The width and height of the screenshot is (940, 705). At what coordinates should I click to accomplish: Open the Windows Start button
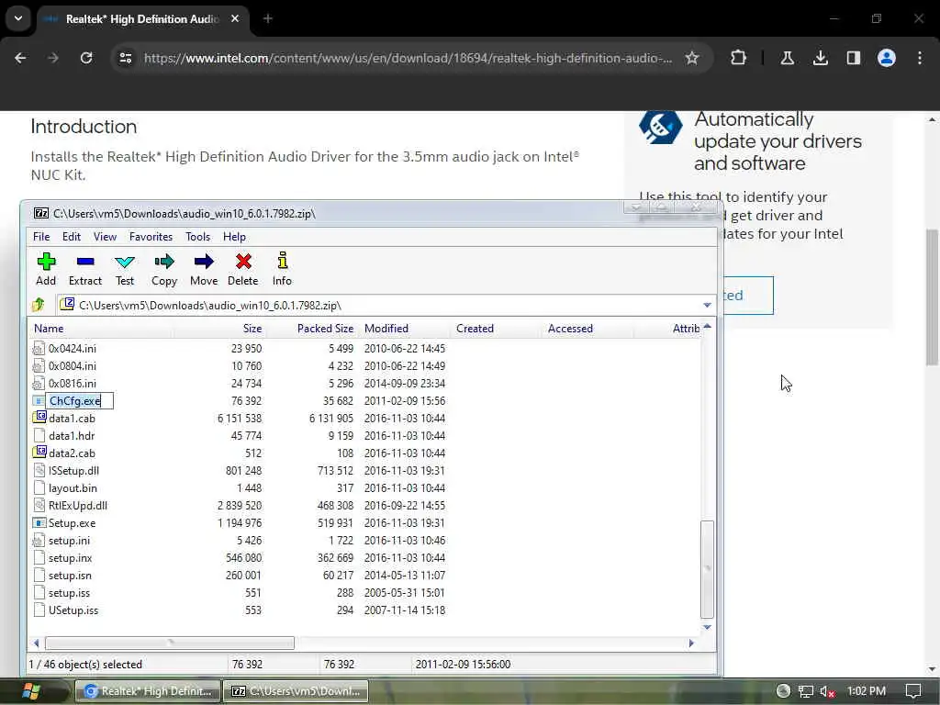[30, 690]
